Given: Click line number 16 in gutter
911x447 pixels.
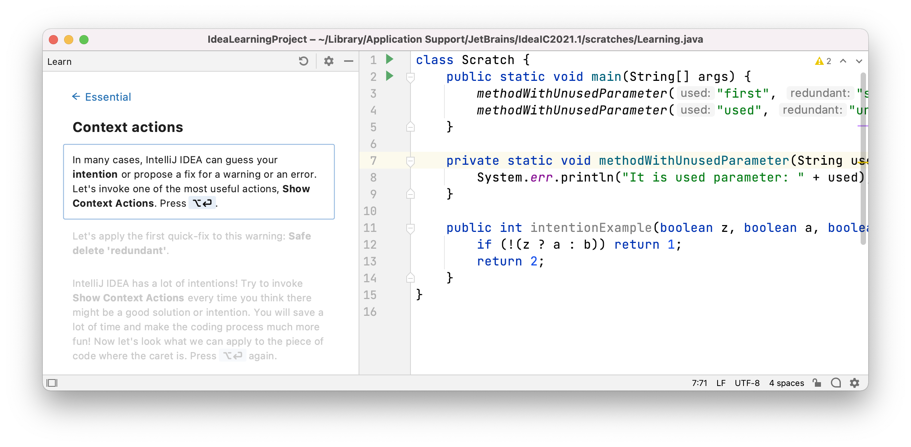Looking at the screenshot, I should pos(370,312).
